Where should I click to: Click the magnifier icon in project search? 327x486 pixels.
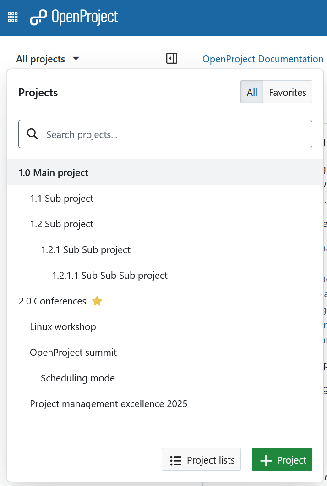coord(33,134)
